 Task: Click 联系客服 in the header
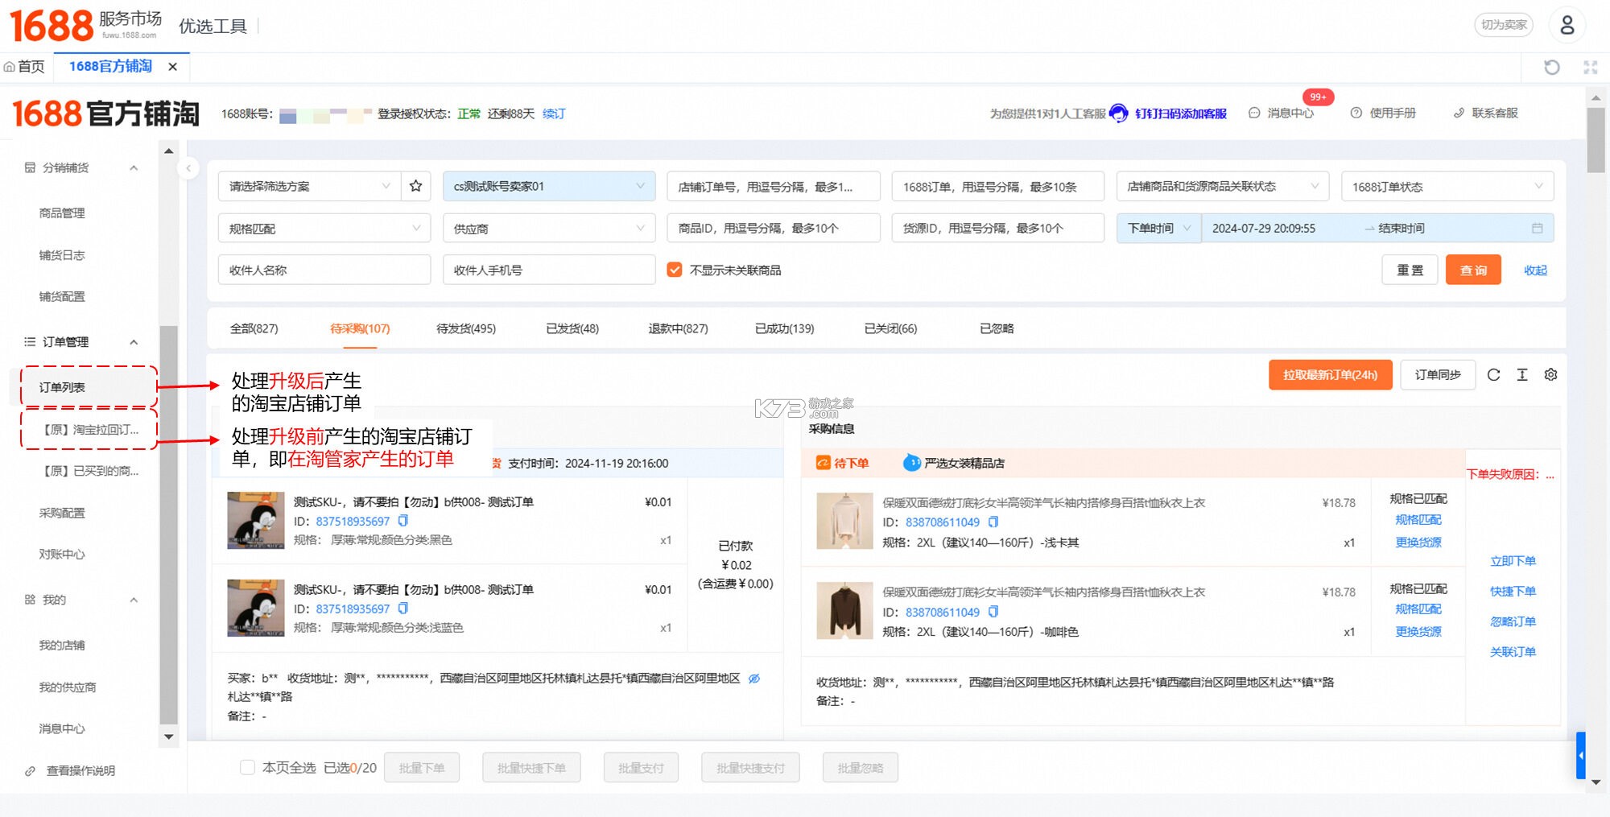coord(1486,113)
